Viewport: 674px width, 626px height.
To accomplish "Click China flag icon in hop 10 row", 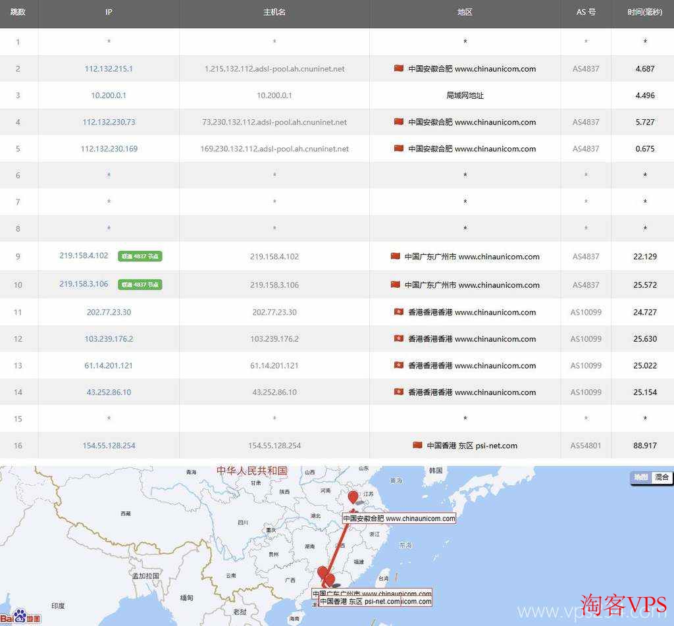I will point(395,284).
